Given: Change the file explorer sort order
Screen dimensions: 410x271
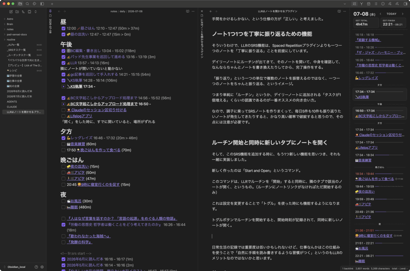Looking at the screenshot, I should coord(23,12).
